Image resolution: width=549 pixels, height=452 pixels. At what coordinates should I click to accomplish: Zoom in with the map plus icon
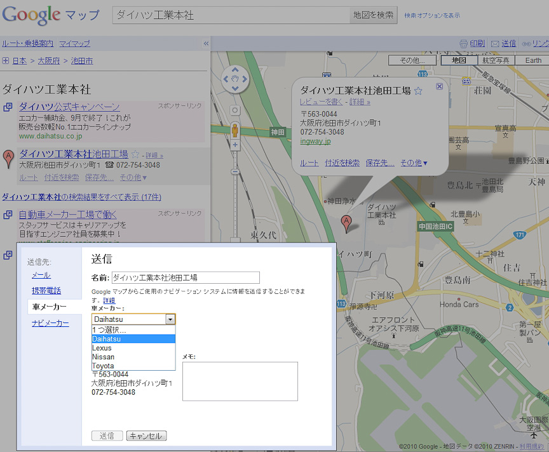coord(235,145)
